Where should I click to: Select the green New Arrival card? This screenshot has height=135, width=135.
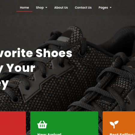click(64, 123)
